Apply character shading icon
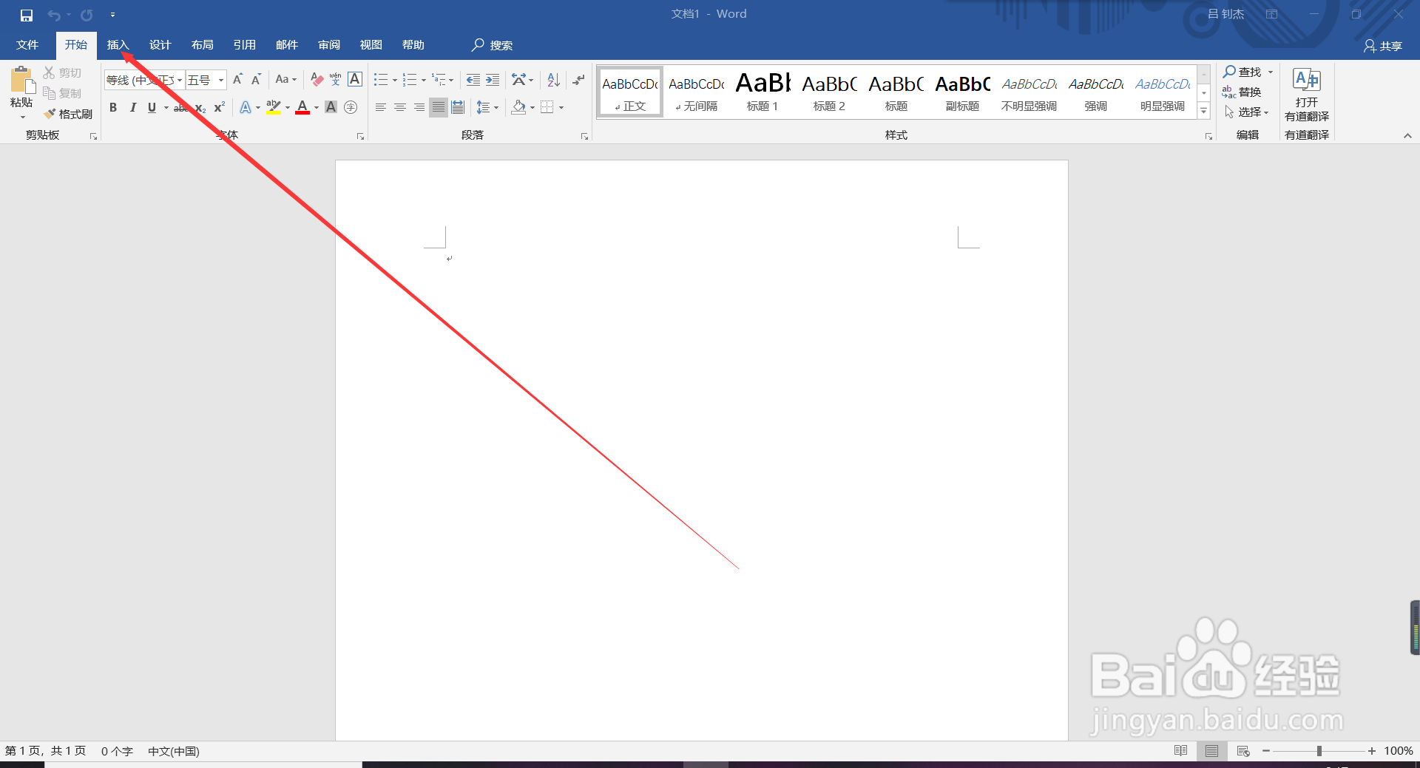This screenshot has width=1420, height=768. click(331, 108)
